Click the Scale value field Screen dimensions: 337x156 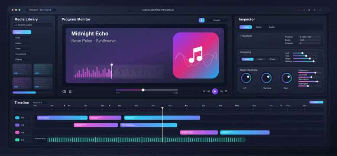click(309, 40)
